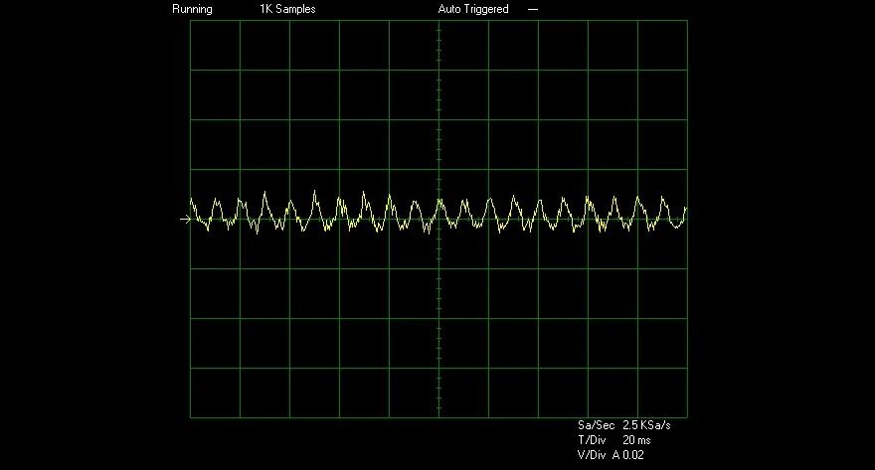
Task: Click the "V/Div" label
Action: pyautogui.click(x=592, y=455)
